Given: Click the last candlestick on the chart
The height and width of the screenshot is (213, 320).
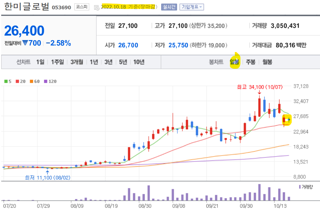Looking at the screenshot, I should click(289, 120).
